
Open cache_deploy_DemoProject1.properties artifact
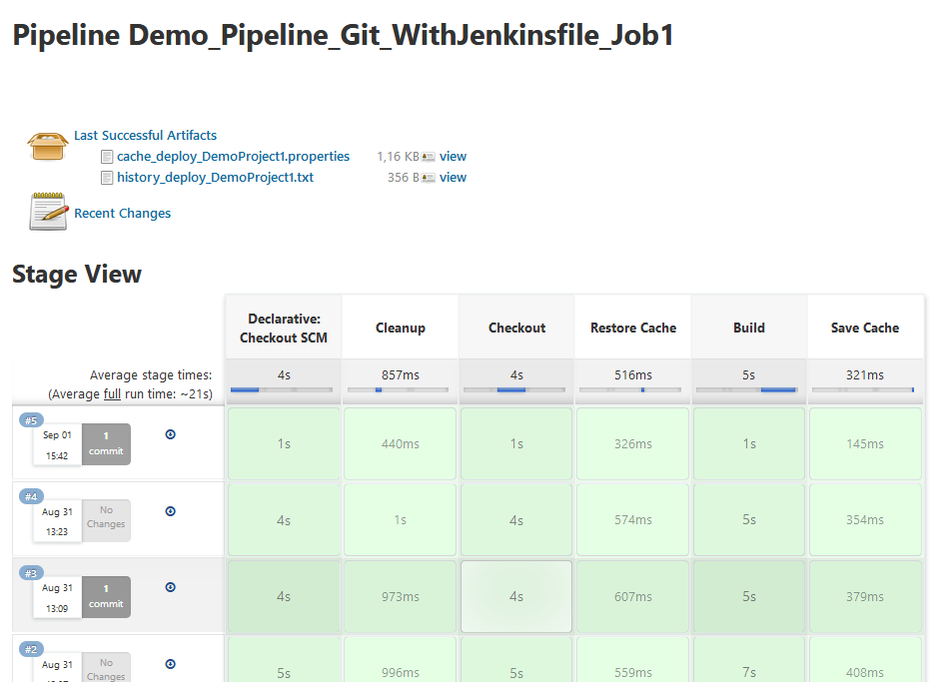233,156
